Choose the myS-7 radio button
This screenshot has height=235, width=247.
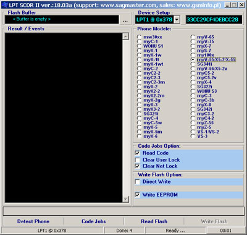[193, 51]
